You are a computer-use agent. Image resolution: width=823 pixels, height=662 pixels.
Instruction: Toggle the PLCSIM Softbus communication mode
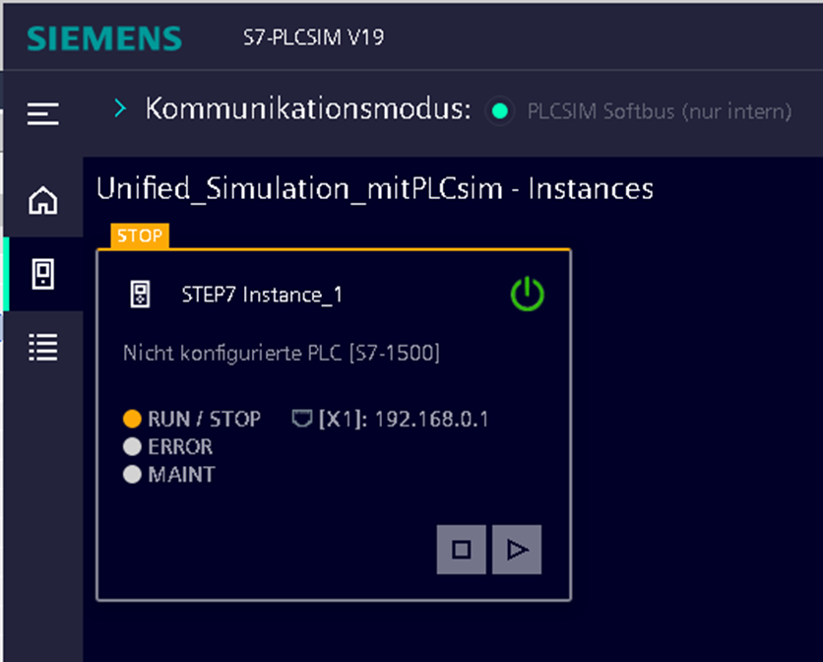tap(500, 111)
